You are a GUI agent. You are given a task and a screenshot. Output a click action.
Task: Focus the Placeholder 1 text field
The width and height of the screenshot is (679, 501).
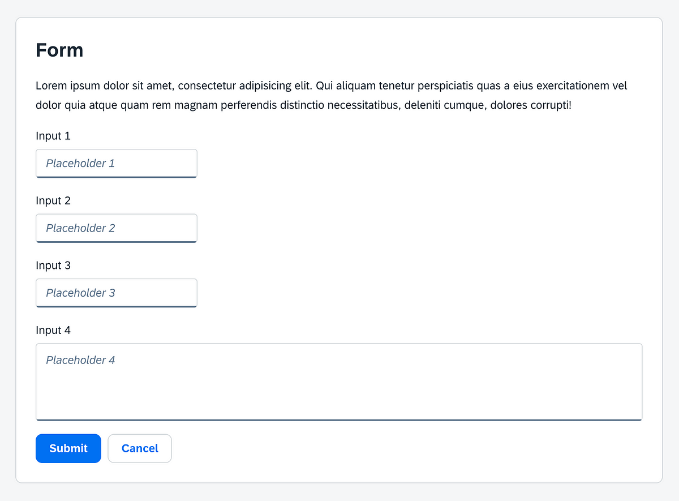point(117,164)
